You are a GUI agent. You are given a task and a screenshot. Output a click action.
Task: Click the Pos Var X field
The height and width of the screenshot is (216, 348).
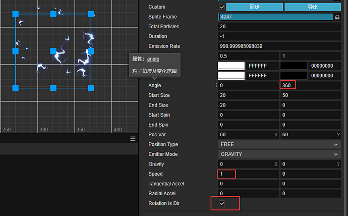pyautogui.click(x=248, y=135)
